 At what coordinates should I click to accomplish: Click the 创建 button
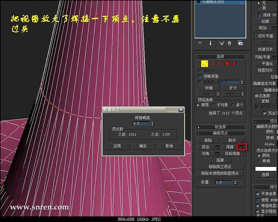[x=265, y=21]
